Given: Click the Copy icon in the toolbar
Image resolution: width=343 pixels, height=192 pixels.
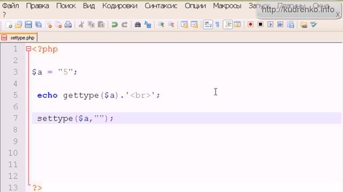Looking at the screenshot, I should (x=91, y=25).
